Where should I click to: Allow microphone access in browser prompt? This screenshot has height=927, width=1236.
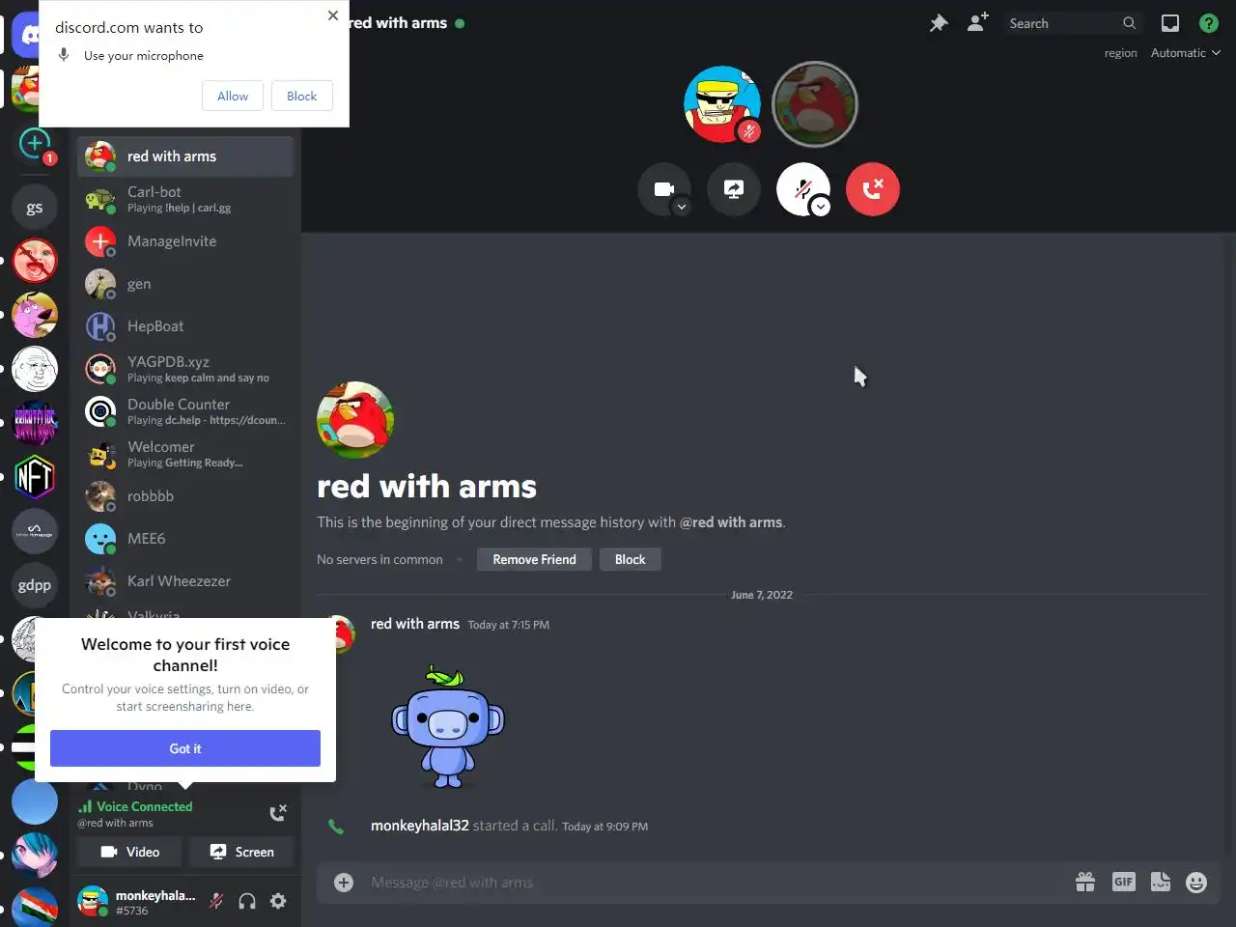click(233, 96)
